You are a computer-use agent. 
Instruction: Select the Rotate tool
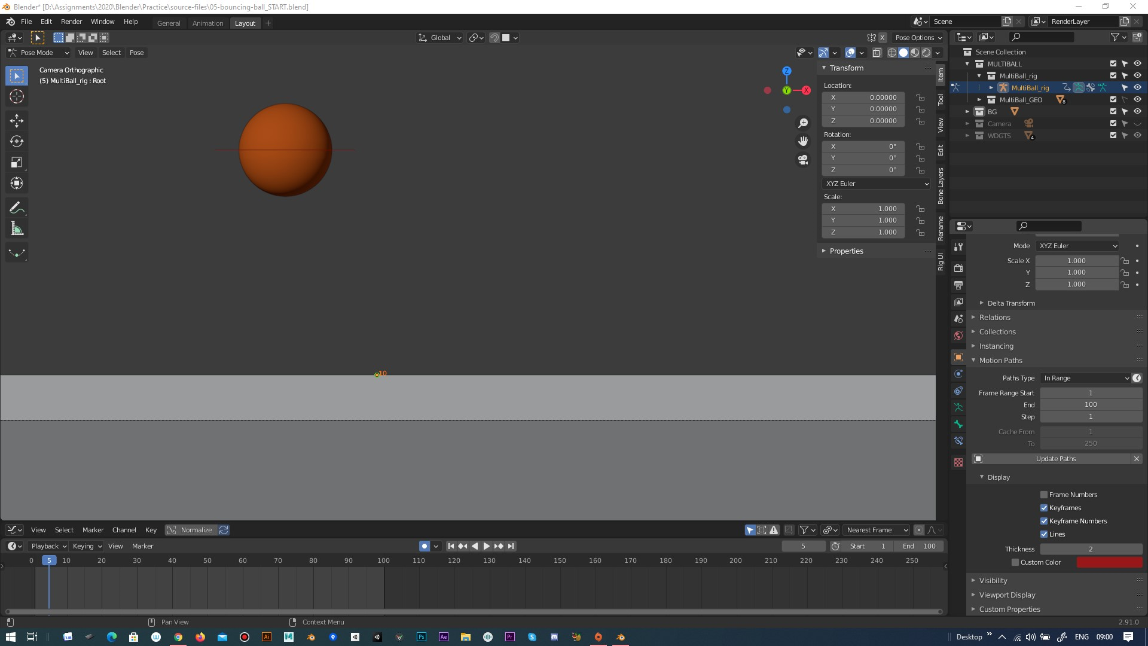(16, 141)
